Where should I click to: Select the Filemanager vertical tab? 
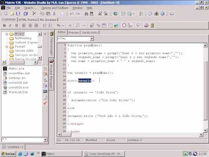coord(51,44)
